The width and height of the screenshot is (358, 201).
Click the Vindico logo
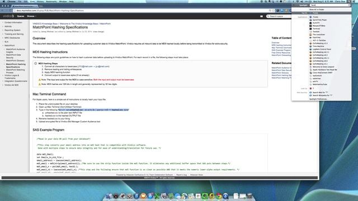click(x=8, y=16)
